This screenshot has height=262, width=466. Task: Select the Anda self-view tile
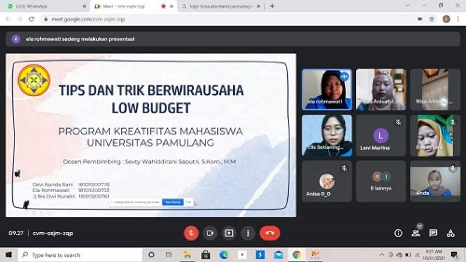[435, 182]
